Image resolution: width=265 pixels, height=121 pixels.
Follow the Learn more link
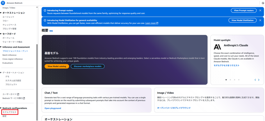pyautogui.click(x=150, y=23)
